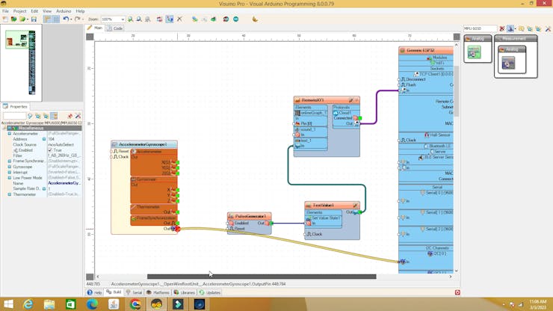The image size is (553, 311).
Task: Click the Undo arrow in the toolbar
Action: click(66, 19)
